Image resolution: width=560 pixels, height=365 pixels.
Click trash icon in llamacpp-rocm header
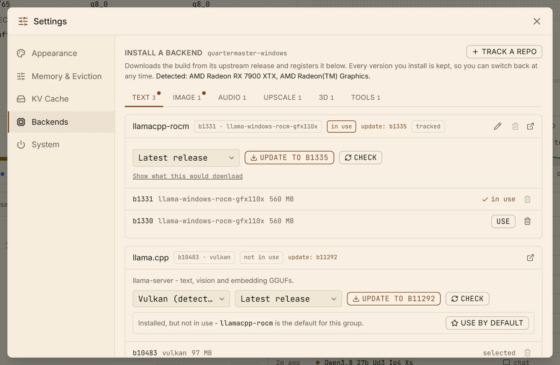coord(515,126)
